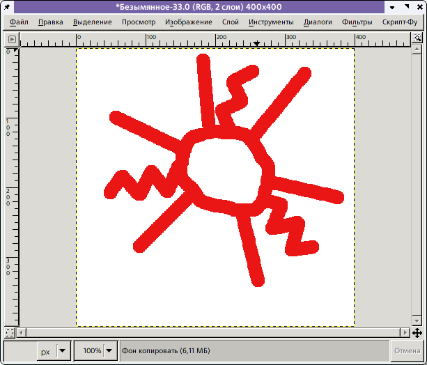The height and width of the screenshot is (365, 427).
Task: Open the Выделение menu
Action: coord(92,22)
